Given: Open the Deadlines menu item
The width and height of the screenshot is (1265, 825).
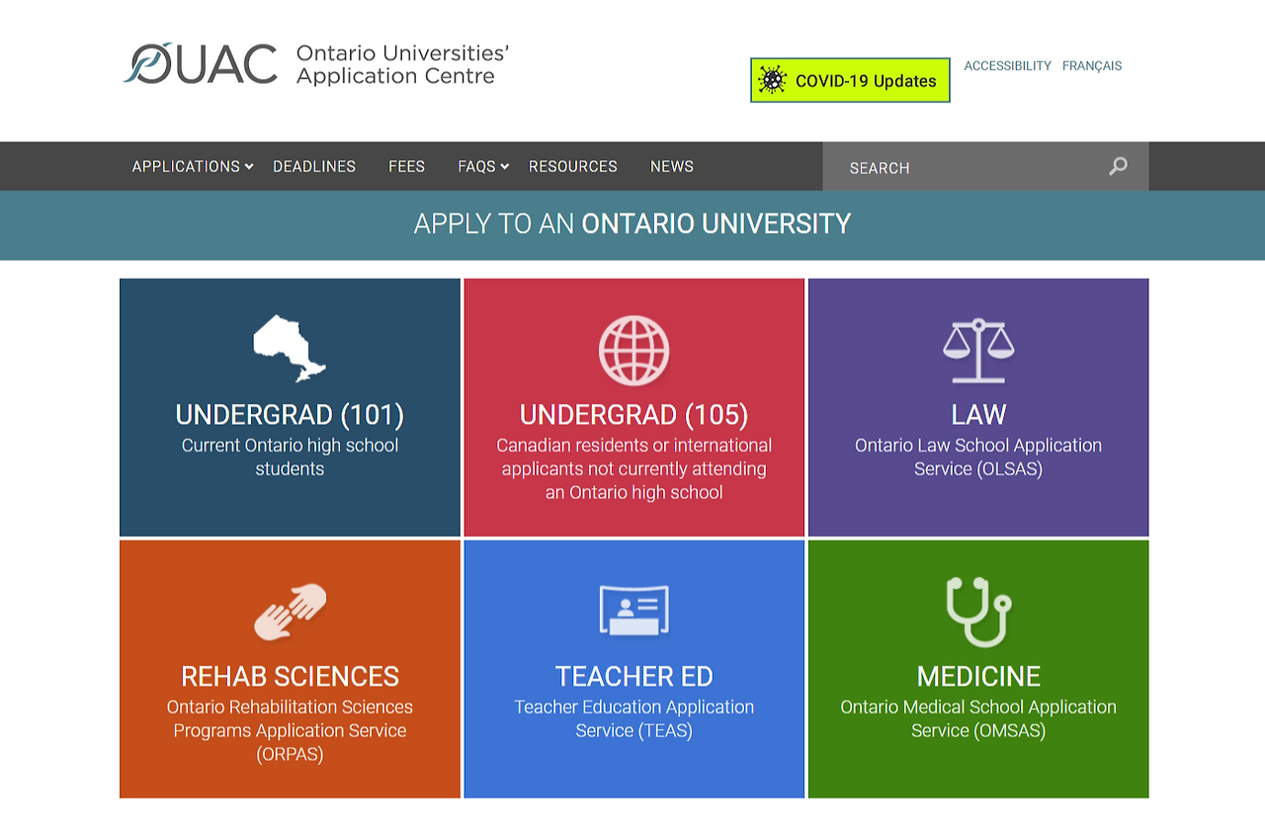Looking at the screenshot, I should pos(314,166).
